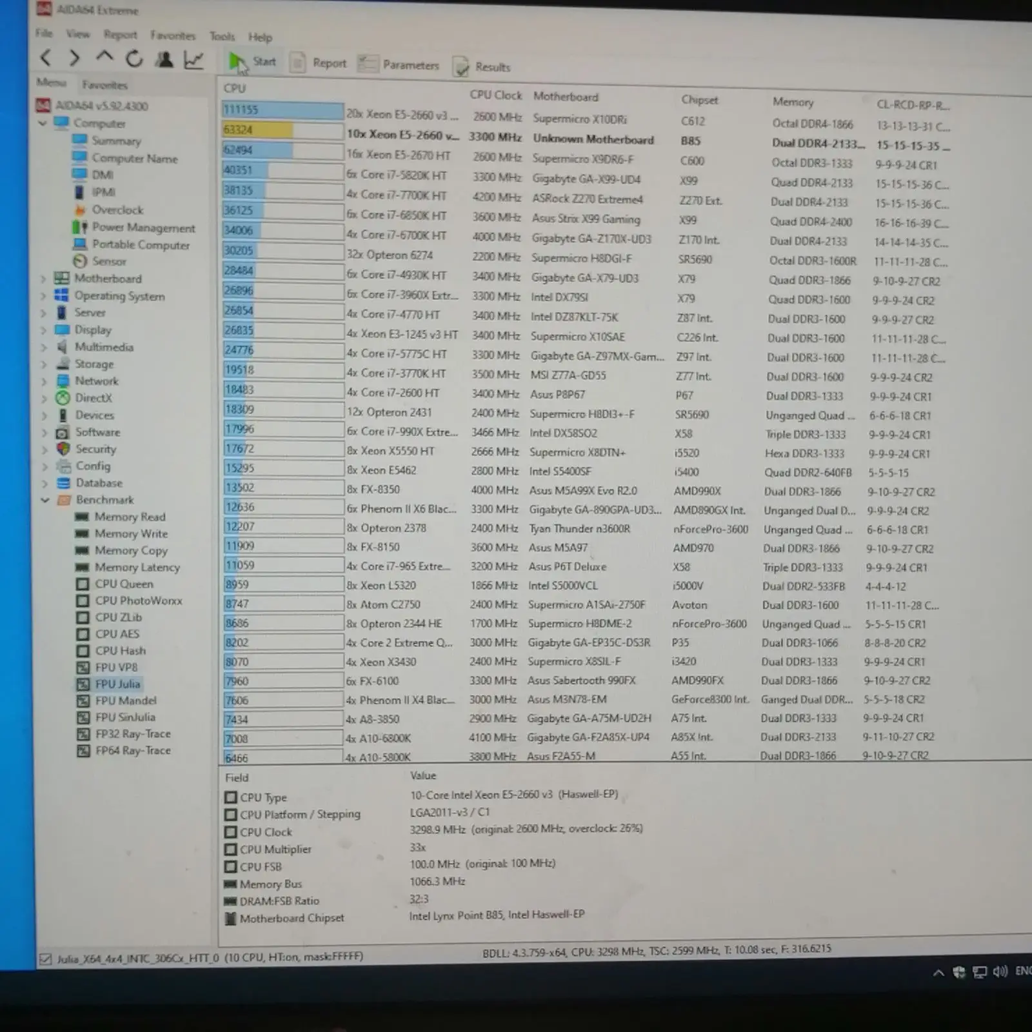
Task: Open the user profile toolbar icon
Action: click(x=164, y=60)
